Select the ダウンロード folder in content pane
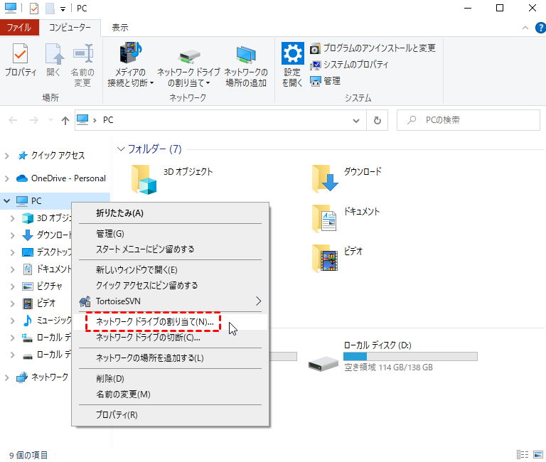 pyautogui.click(x=347, y=179)
